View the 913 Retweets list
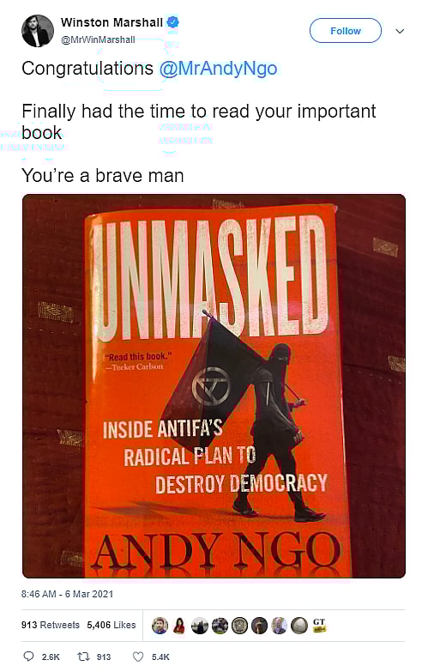Viewport: 422px width, 672px height. (51, 625)
